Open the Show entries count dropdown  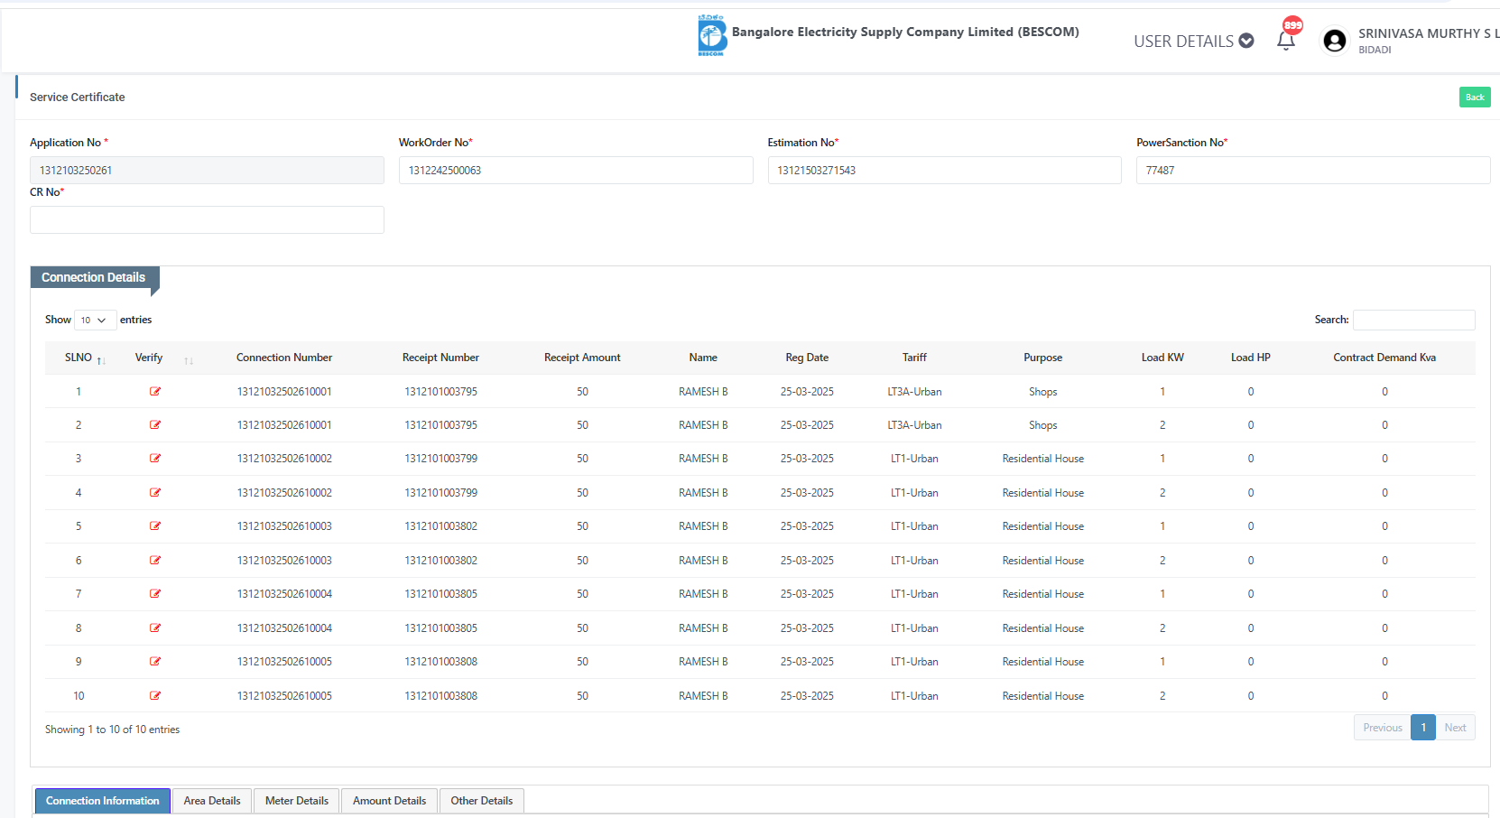pyautogui.click(x=94, y=321)
